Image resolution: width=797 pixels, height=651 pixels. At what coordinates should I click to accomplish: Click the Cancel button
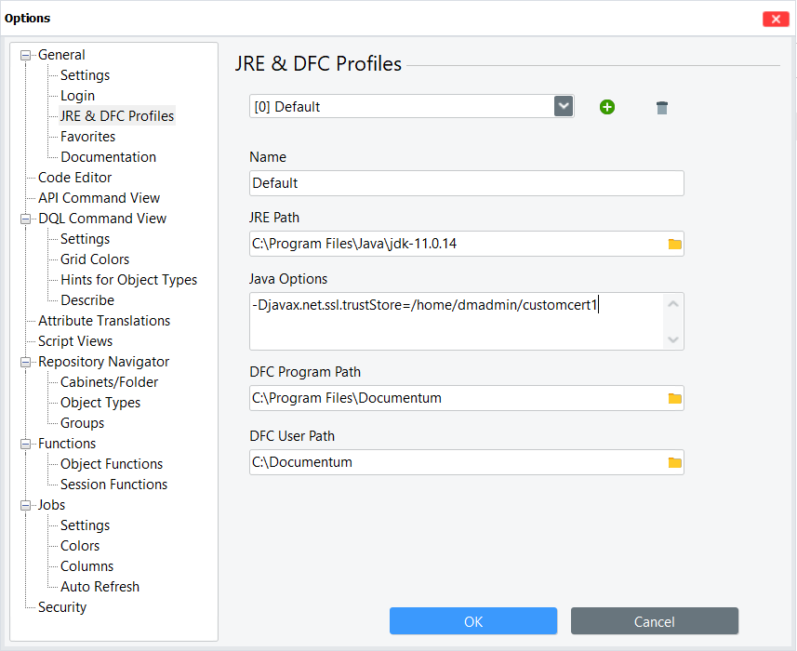point(654,621)
